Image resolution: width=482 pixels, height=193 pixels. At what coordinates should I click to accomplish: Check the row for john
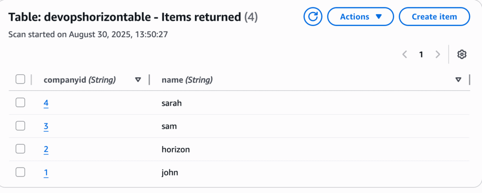[20, 173]
